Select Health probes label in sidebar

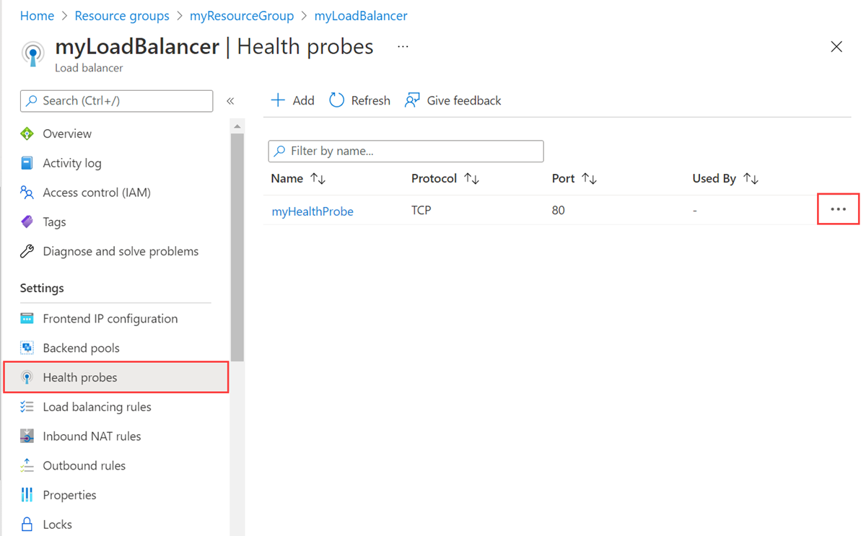80,377
